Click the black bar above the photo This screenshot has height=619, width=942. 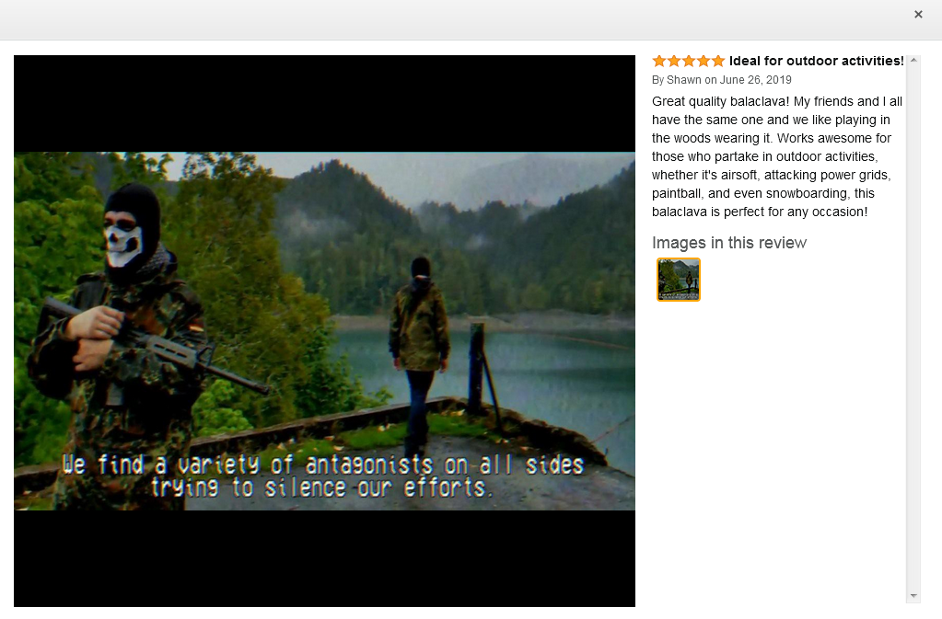[x=324, y=103]
